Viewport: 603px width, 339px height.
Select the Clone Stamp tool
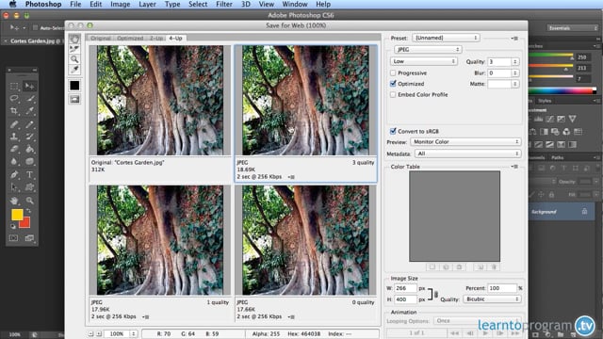[14, 137]
